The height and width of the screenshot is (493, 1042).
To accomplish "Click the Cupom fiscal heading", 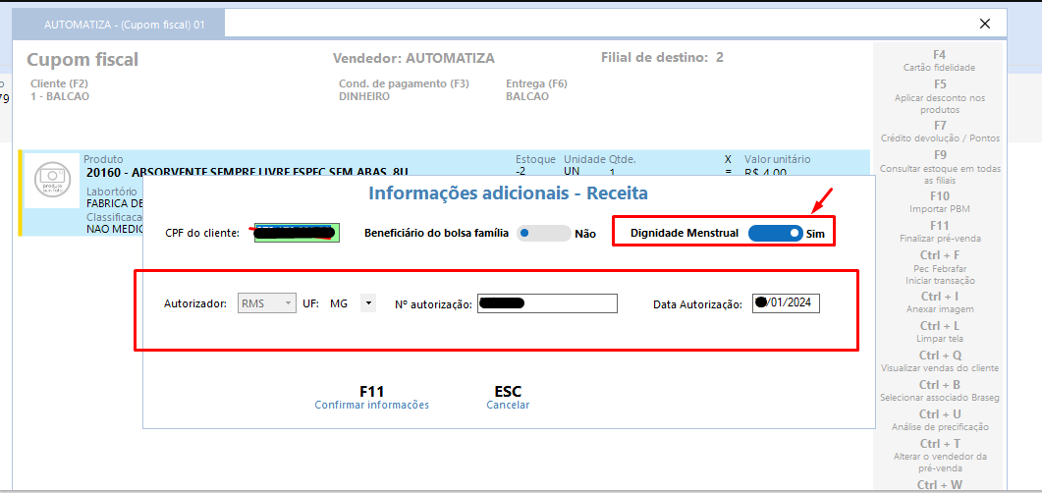I will (82, 60).
